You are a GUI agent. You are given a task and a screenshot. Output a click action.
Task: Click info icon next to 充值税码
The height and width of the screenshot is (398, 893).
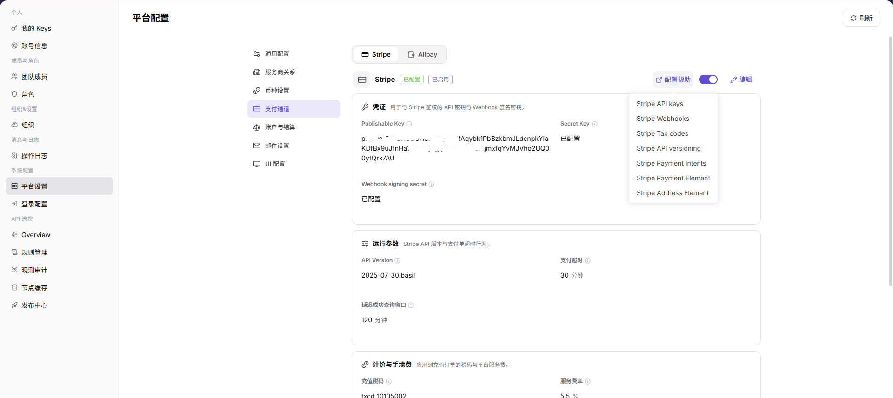point(389,381)
